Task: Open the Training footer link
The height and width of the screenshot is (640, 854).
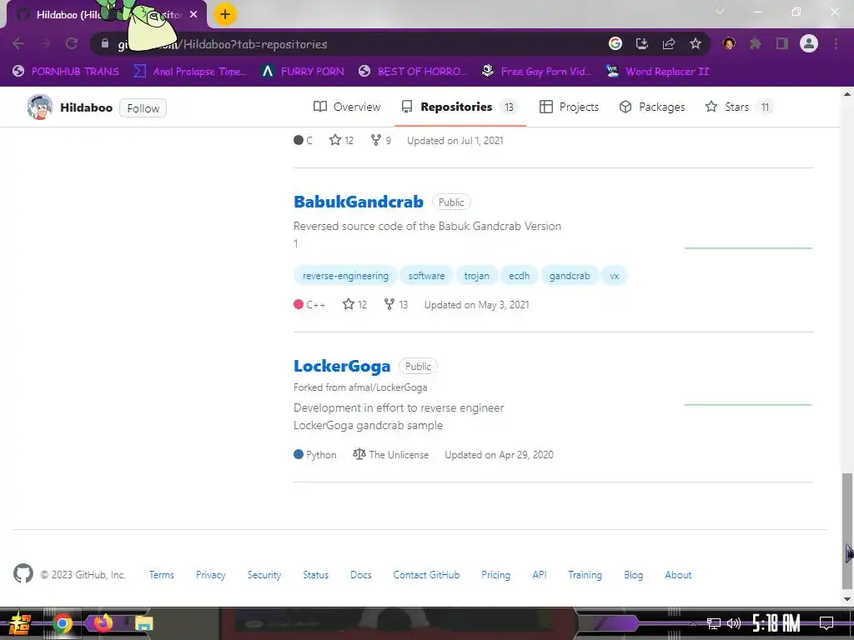Action: (x=585, y=575)
